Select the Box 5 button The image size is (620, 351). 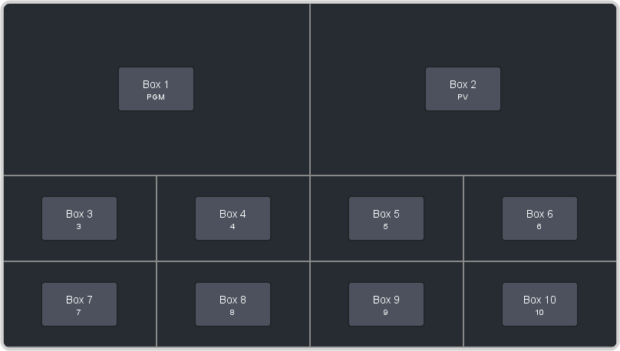[386, 218]
